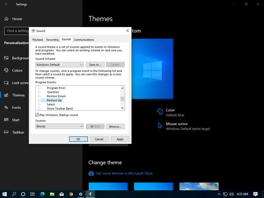Select the Start tiles icon in sidebar
The height and width of the screenshot is (198, 264).
[6, 120]
